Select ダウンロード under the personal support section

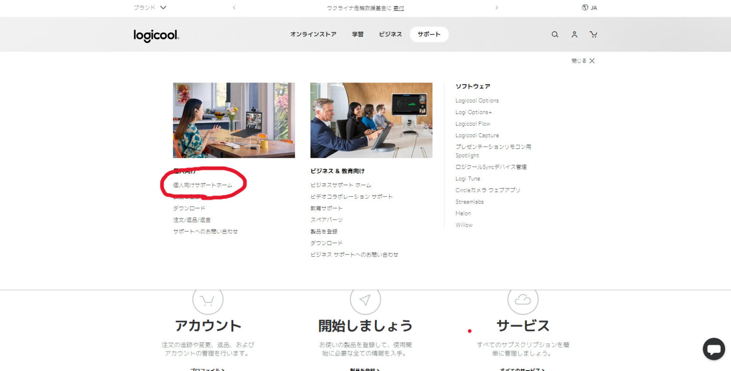[189, 208]
